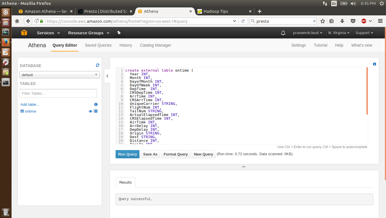The height and width of the screenshot is (218, 386).
Task: Reload the current page
Action: pos(243,21)
